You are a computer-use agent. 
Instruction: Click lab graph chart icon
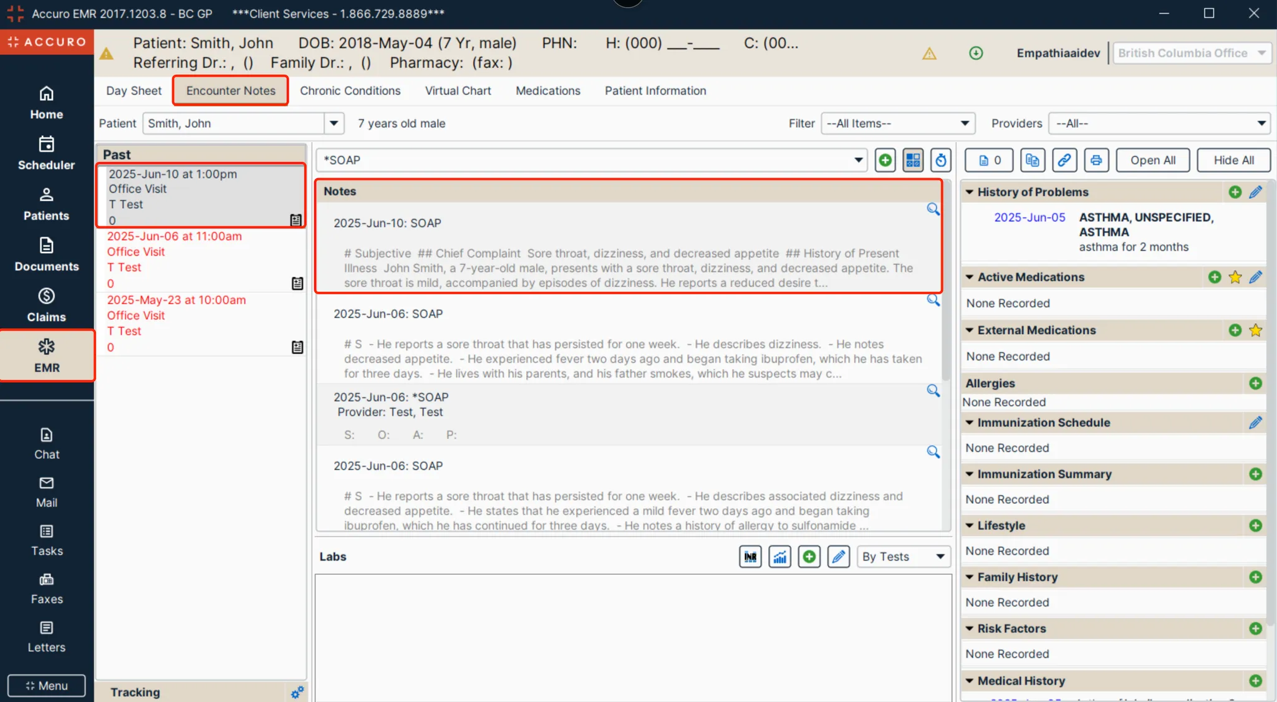click(779, 557)
